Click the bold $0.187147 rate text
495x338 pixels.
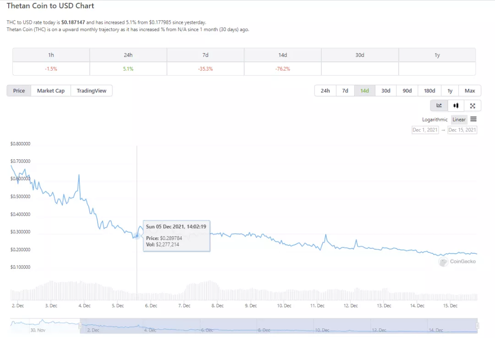click(73, 22)
